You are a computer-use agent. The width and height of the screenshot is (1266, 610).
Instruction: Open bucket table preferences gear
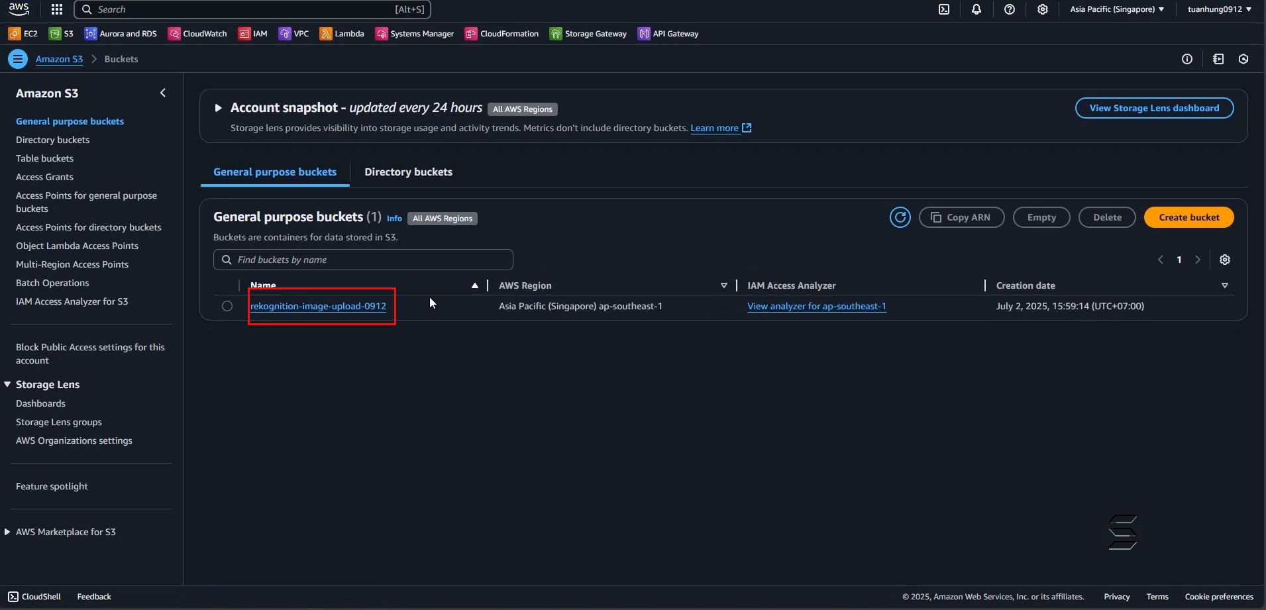pyautogui.click(x=1225, y=260)
